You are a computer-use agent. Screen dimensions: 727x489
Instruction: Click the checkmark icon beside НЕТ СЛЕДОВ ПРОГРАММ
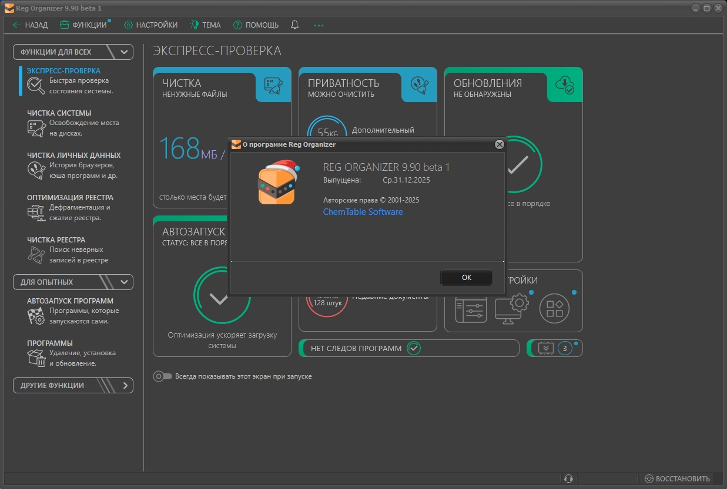414,348
